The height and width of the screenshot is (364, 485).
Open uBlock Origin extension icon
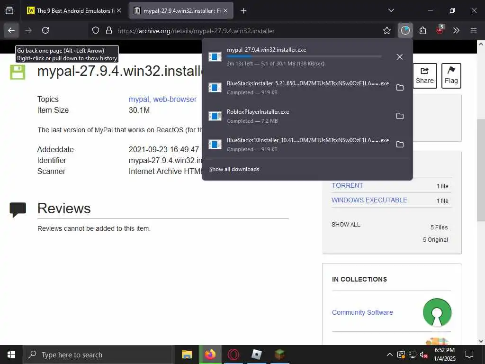point(440,30)
